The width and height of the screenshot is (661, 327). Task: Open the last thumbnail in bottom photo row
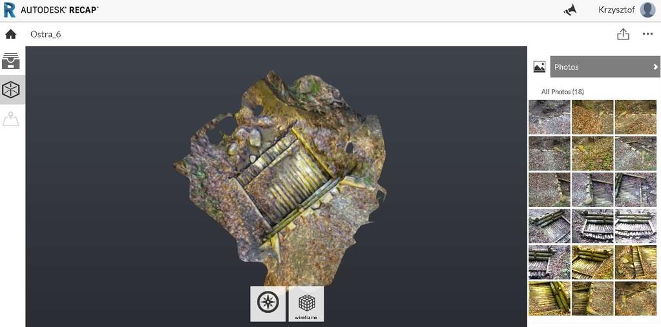(x=635, y=299)
